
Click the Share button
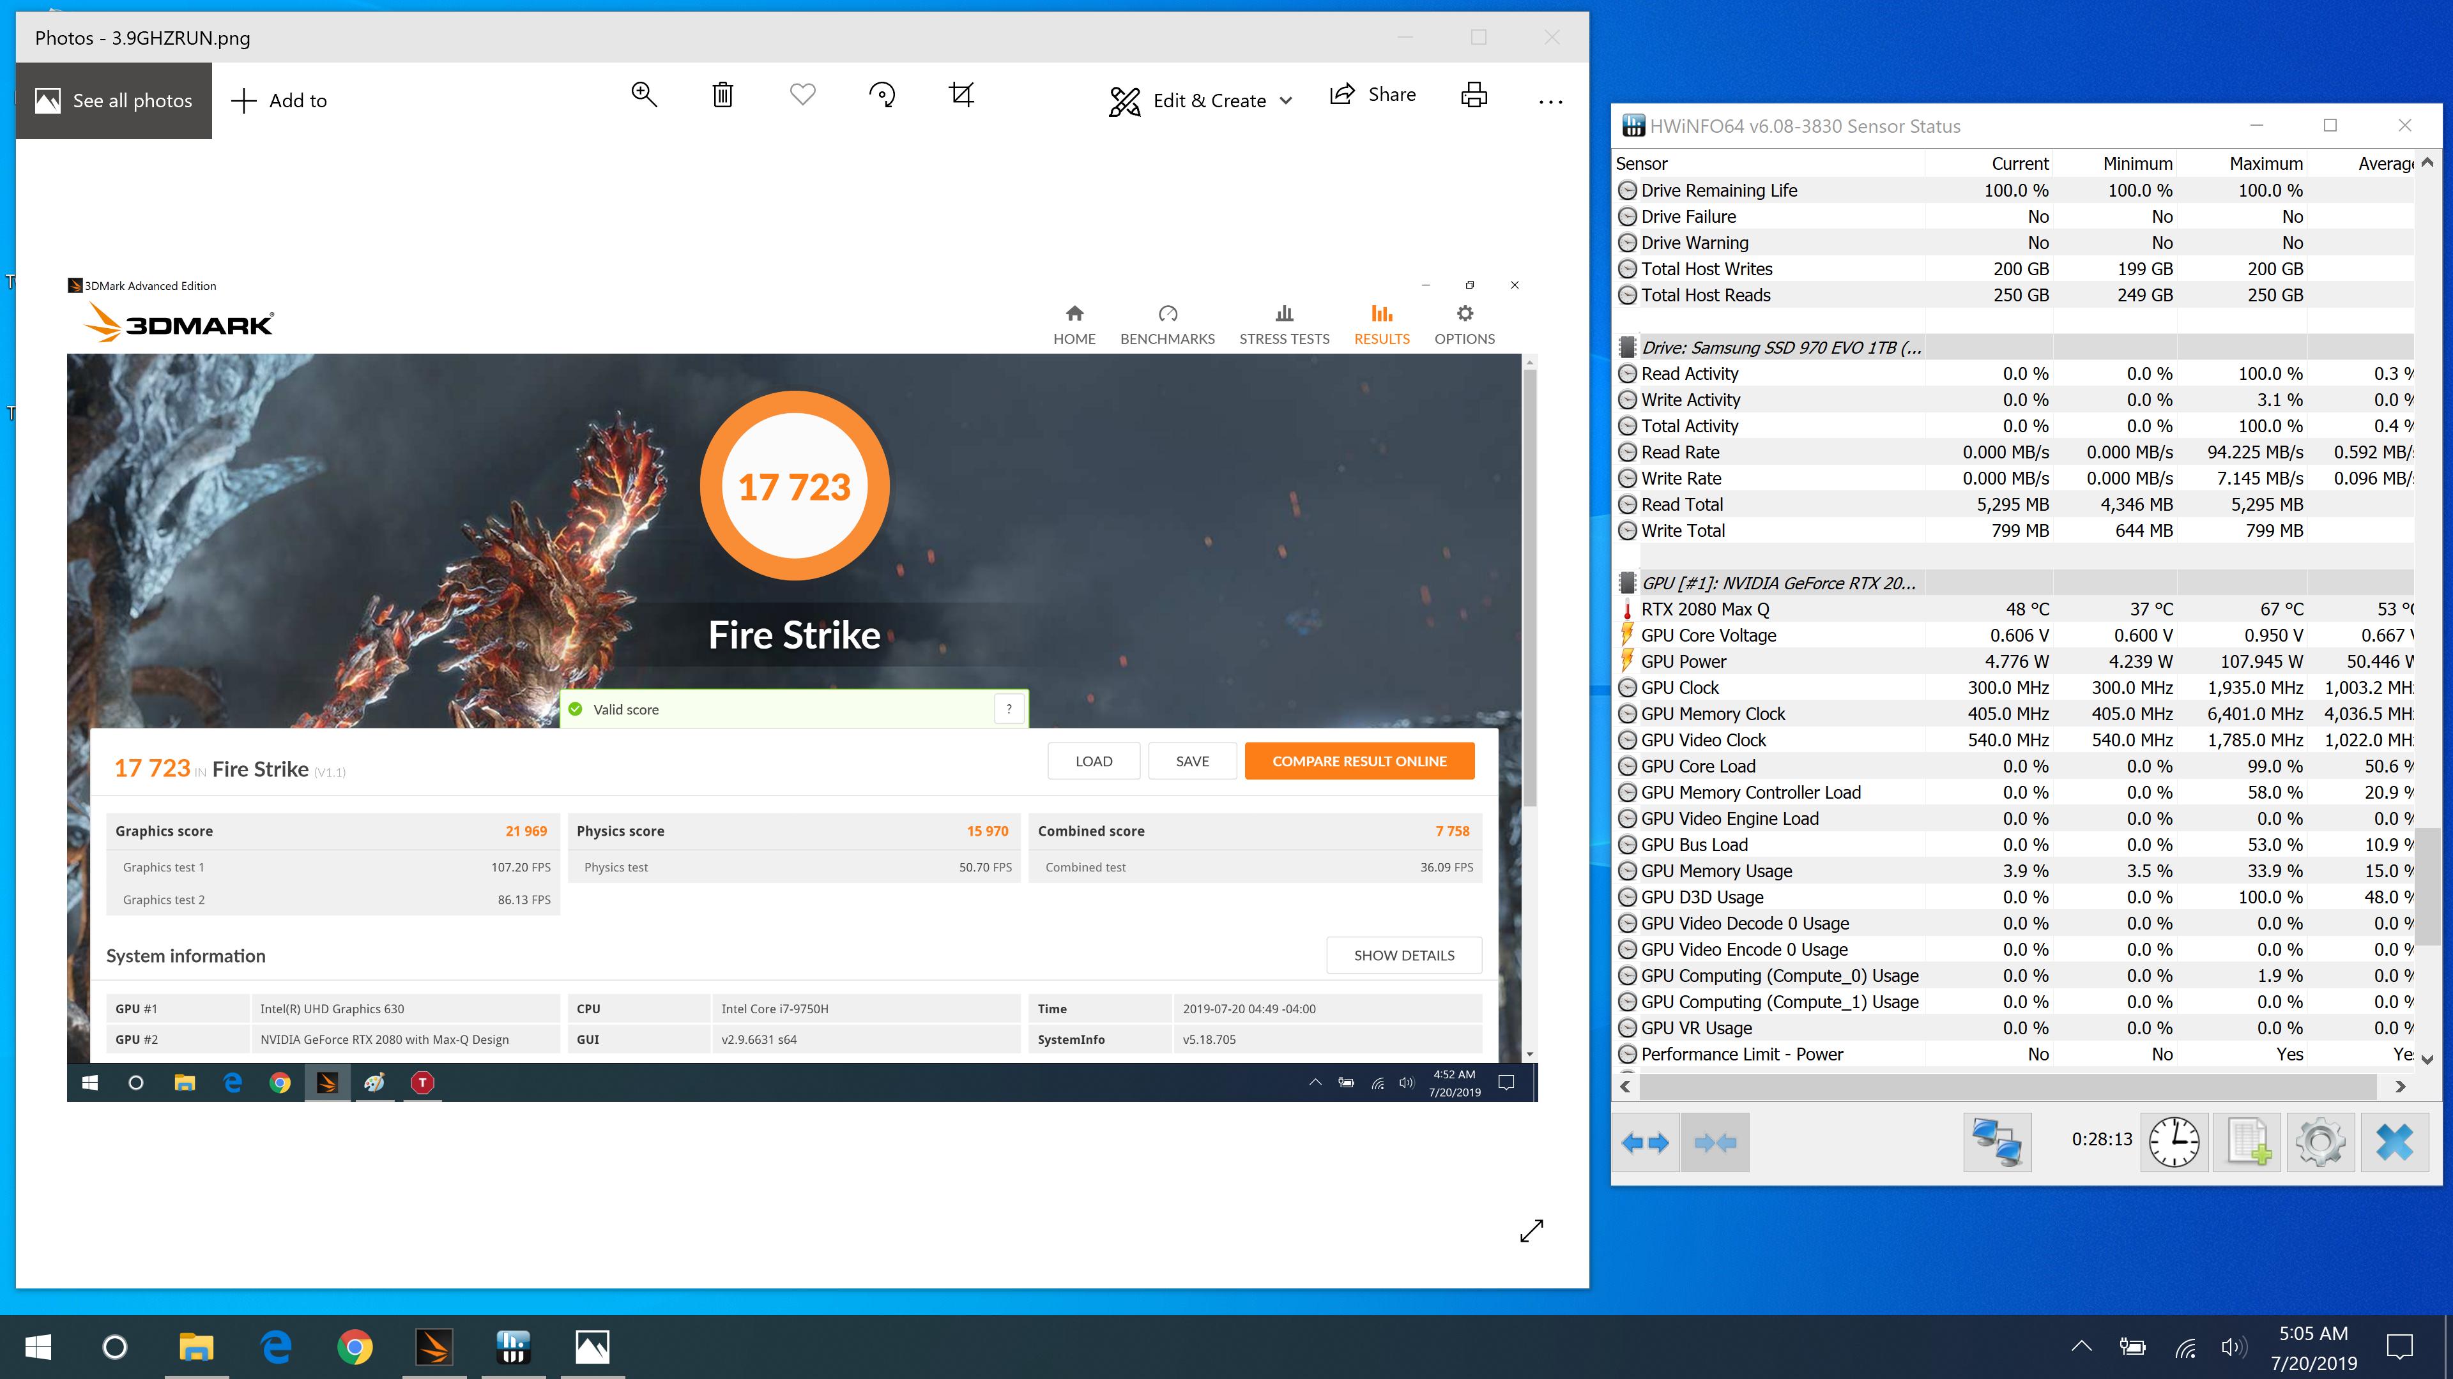pyautogui.click(x=1372, y=94)
